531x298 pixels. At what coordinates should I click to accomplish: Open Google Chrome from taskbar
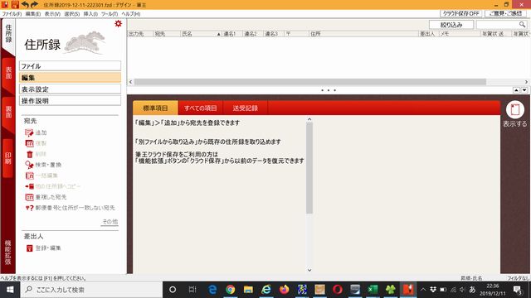tap(231, 290)
